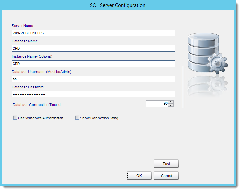
Task: Click the Test button
Action: (166, 164)
